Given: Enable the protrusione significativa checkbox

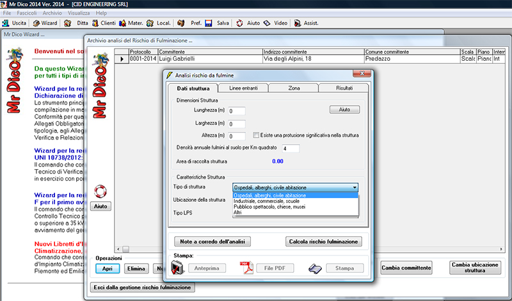Looking at the screenshot, I should click(256, 135).
